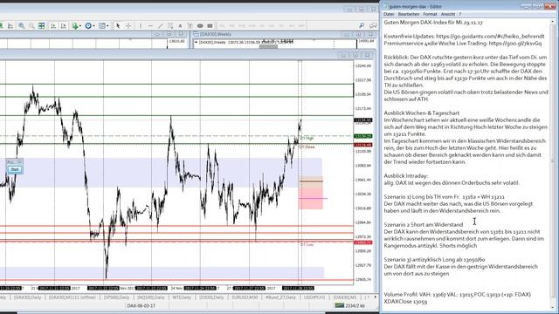Click the 'Guten Morgen DAX-Index' heading line
The height and width of the screenshot is (314, 559).
click(x=433, y=23)
